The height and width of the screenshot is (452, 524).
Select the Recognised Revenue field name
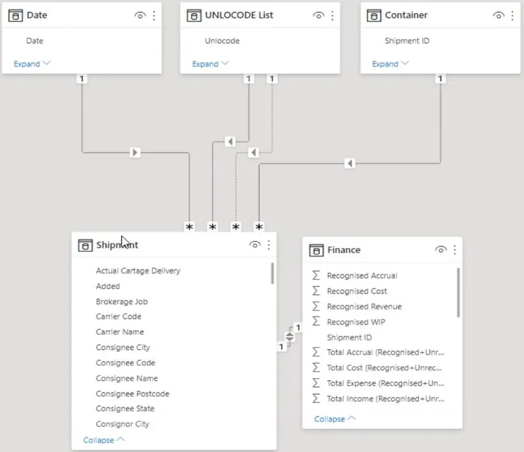pos(364,306)
